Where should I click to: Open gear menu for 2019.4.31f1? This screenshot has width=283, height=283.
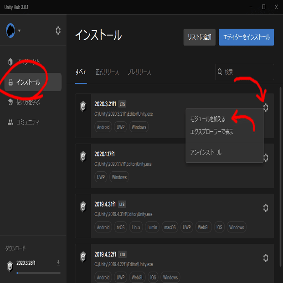click(266, 208)
